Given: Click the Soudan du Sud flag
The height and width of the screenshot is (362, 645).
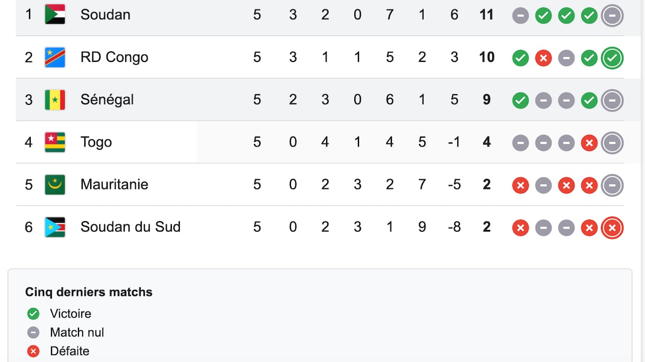Looking at the screenshot, I should click(55, 227).
